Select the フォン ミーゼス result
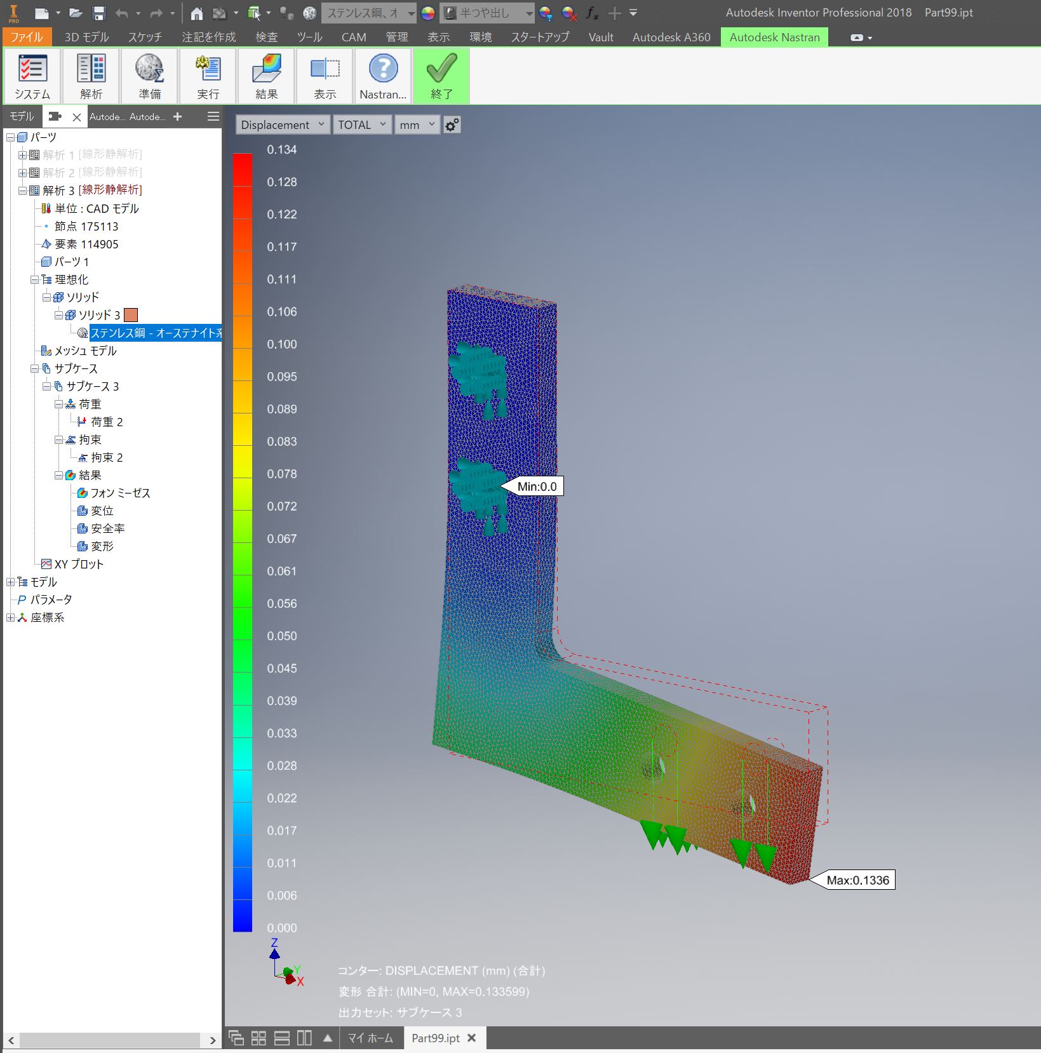The image size is (1041, 1053). coord(120,493)
